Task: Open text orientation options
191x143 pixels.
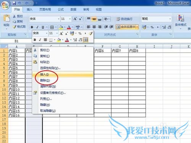Action: [x=107, y=19]
